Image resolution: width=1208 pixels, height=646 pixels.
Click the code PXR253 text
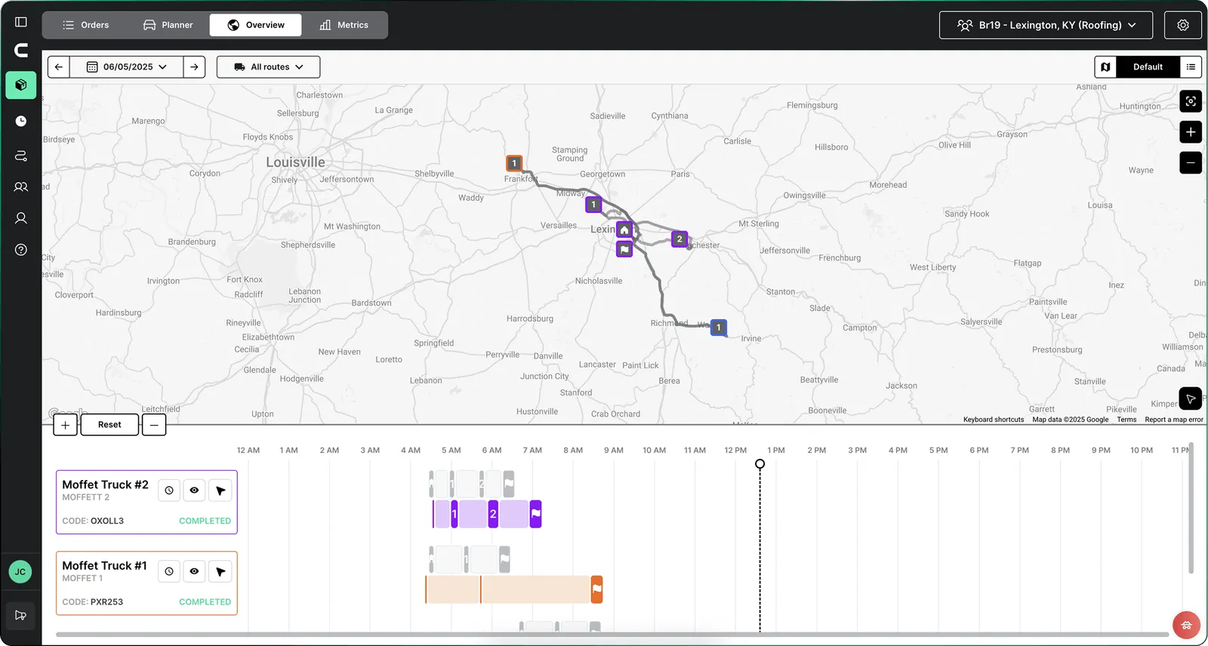pos(106,601)
